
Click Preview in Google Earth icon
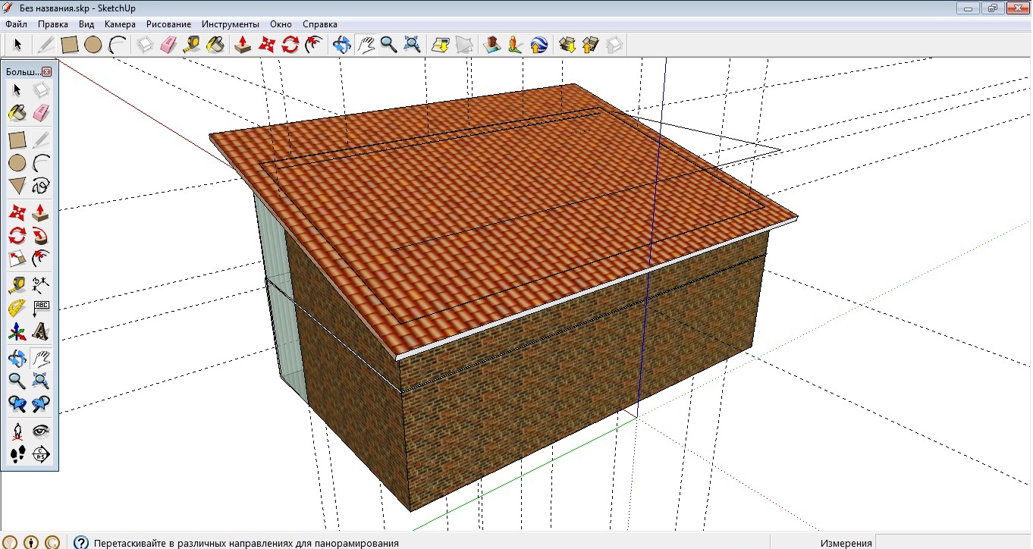point(539,45)
